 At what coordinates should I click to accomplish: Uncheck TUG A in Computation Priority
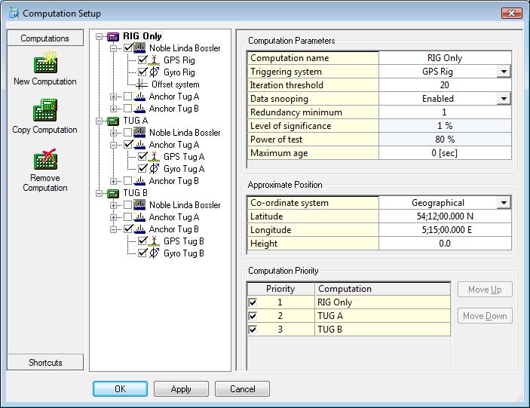(x=253, y=316)
